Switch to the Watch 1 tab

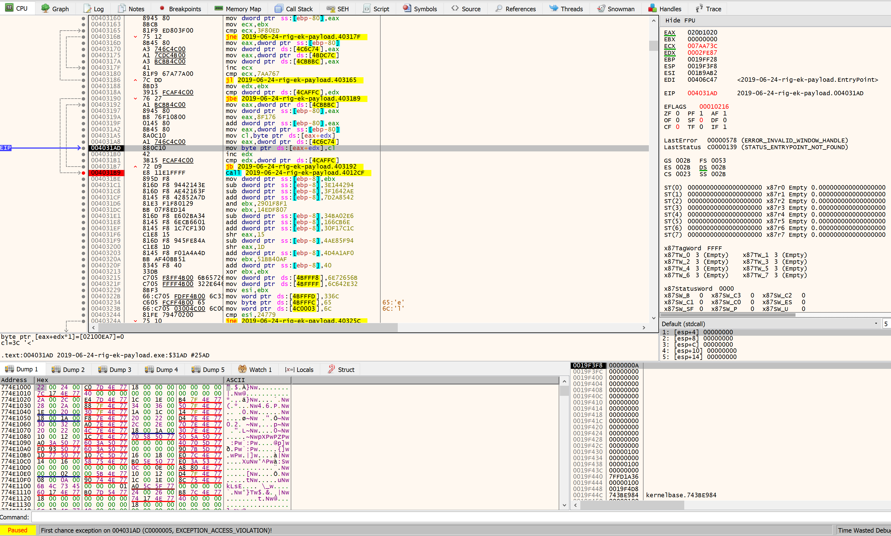click(x=255, y=369)
